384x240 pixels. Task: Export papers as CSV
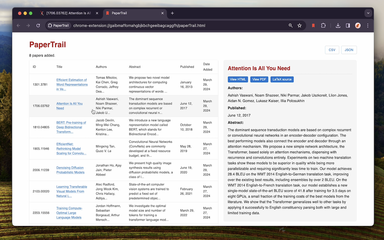(x=332, y=50)
